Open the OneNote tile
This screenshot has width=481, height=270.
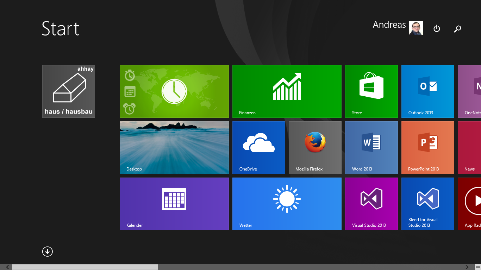(x=469, y=91)
